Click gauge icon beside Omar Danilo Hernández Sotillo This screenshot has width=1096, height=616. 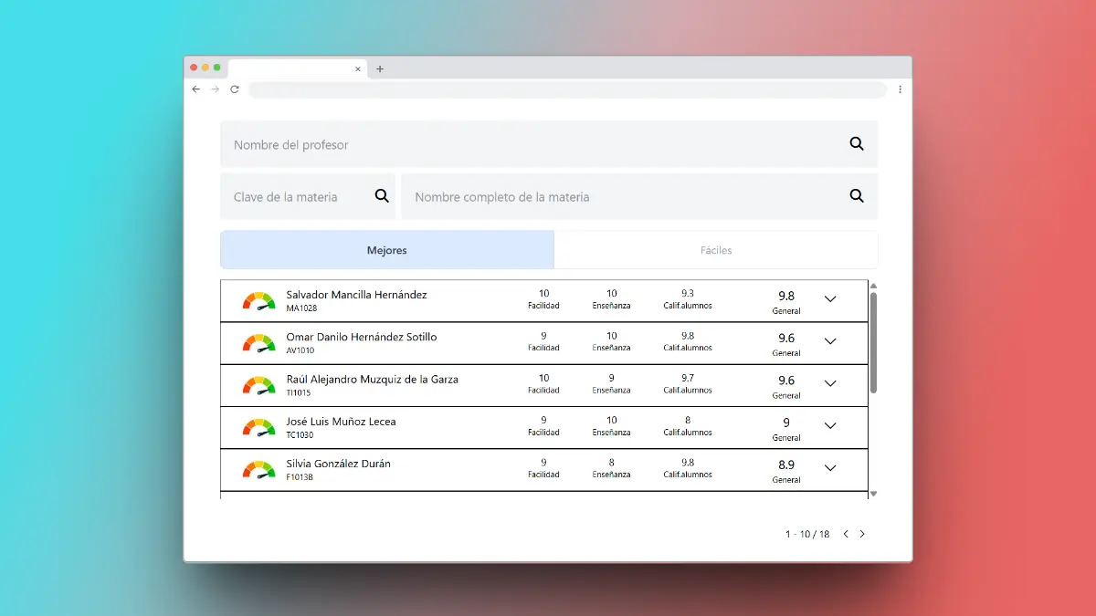pos(258,343)
